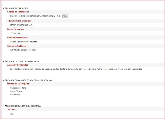The width and height of the screenshot is (165, 119).
Task: Click Unidad Documental Compuesta description level
Action: [23, 42]
